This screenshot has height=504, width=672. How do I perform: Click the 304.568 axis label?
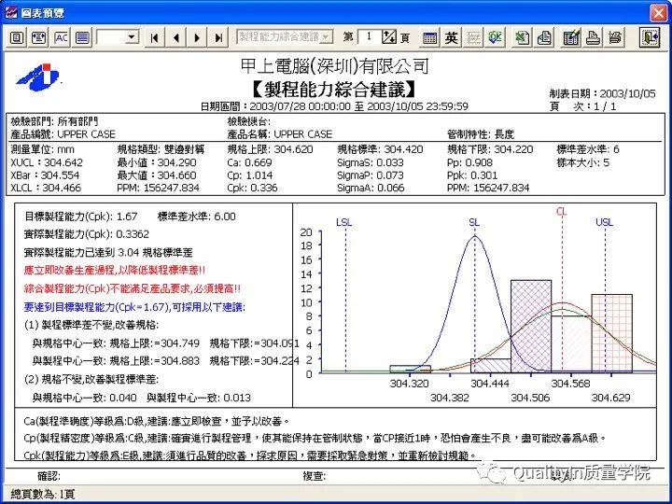tap(570, 384)
